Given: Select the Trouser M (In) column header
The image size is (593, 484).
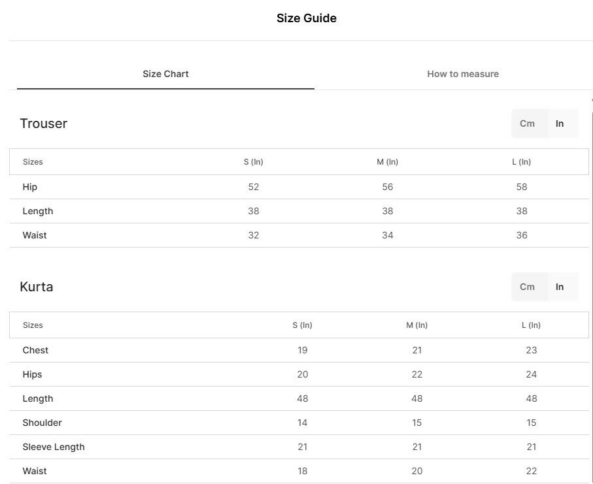Looking at the screenshot, I should click(x=387, y=162).
